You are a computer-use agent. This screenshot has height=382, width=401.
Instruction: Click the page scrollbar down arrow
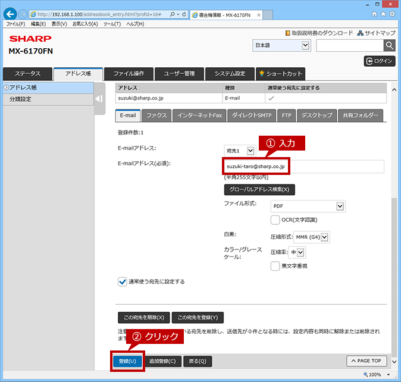point(394,362)
